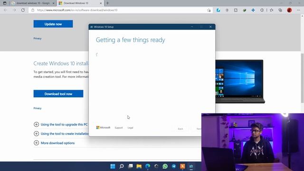The height and width of the screenshot is (171, 304).
Task: Expand More download options
Action: coord(54,143)
